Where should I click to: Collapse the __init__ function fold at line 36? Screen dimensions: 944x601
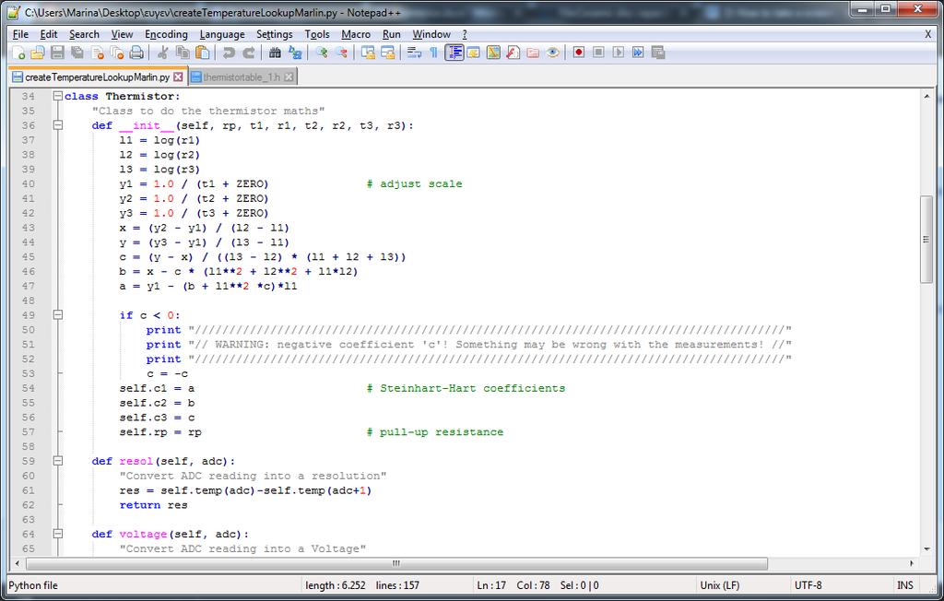point(58,125)
